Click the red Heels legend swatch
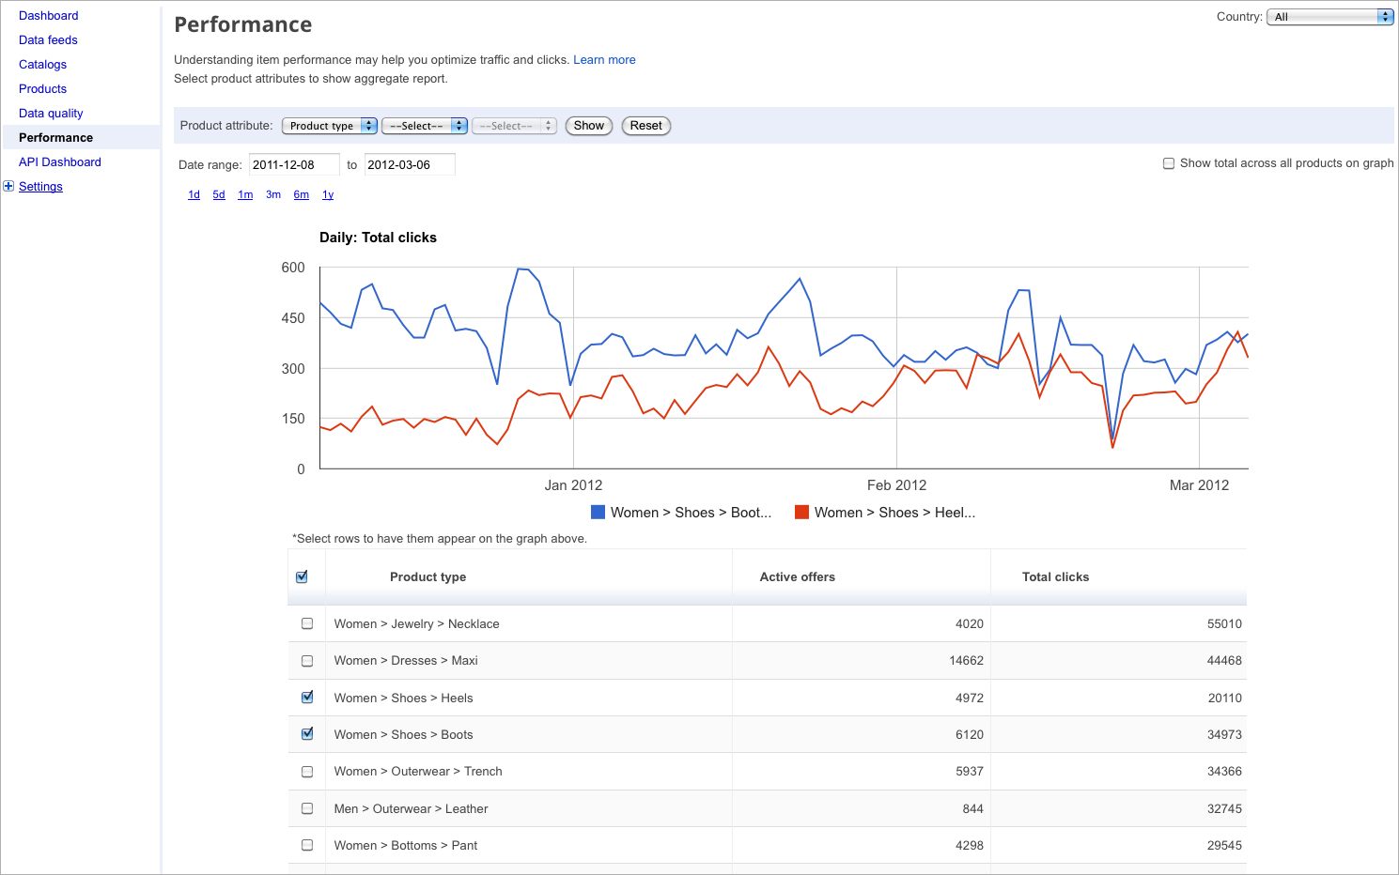This screenshot has height=875, width=1399. (x=801, y=512)
